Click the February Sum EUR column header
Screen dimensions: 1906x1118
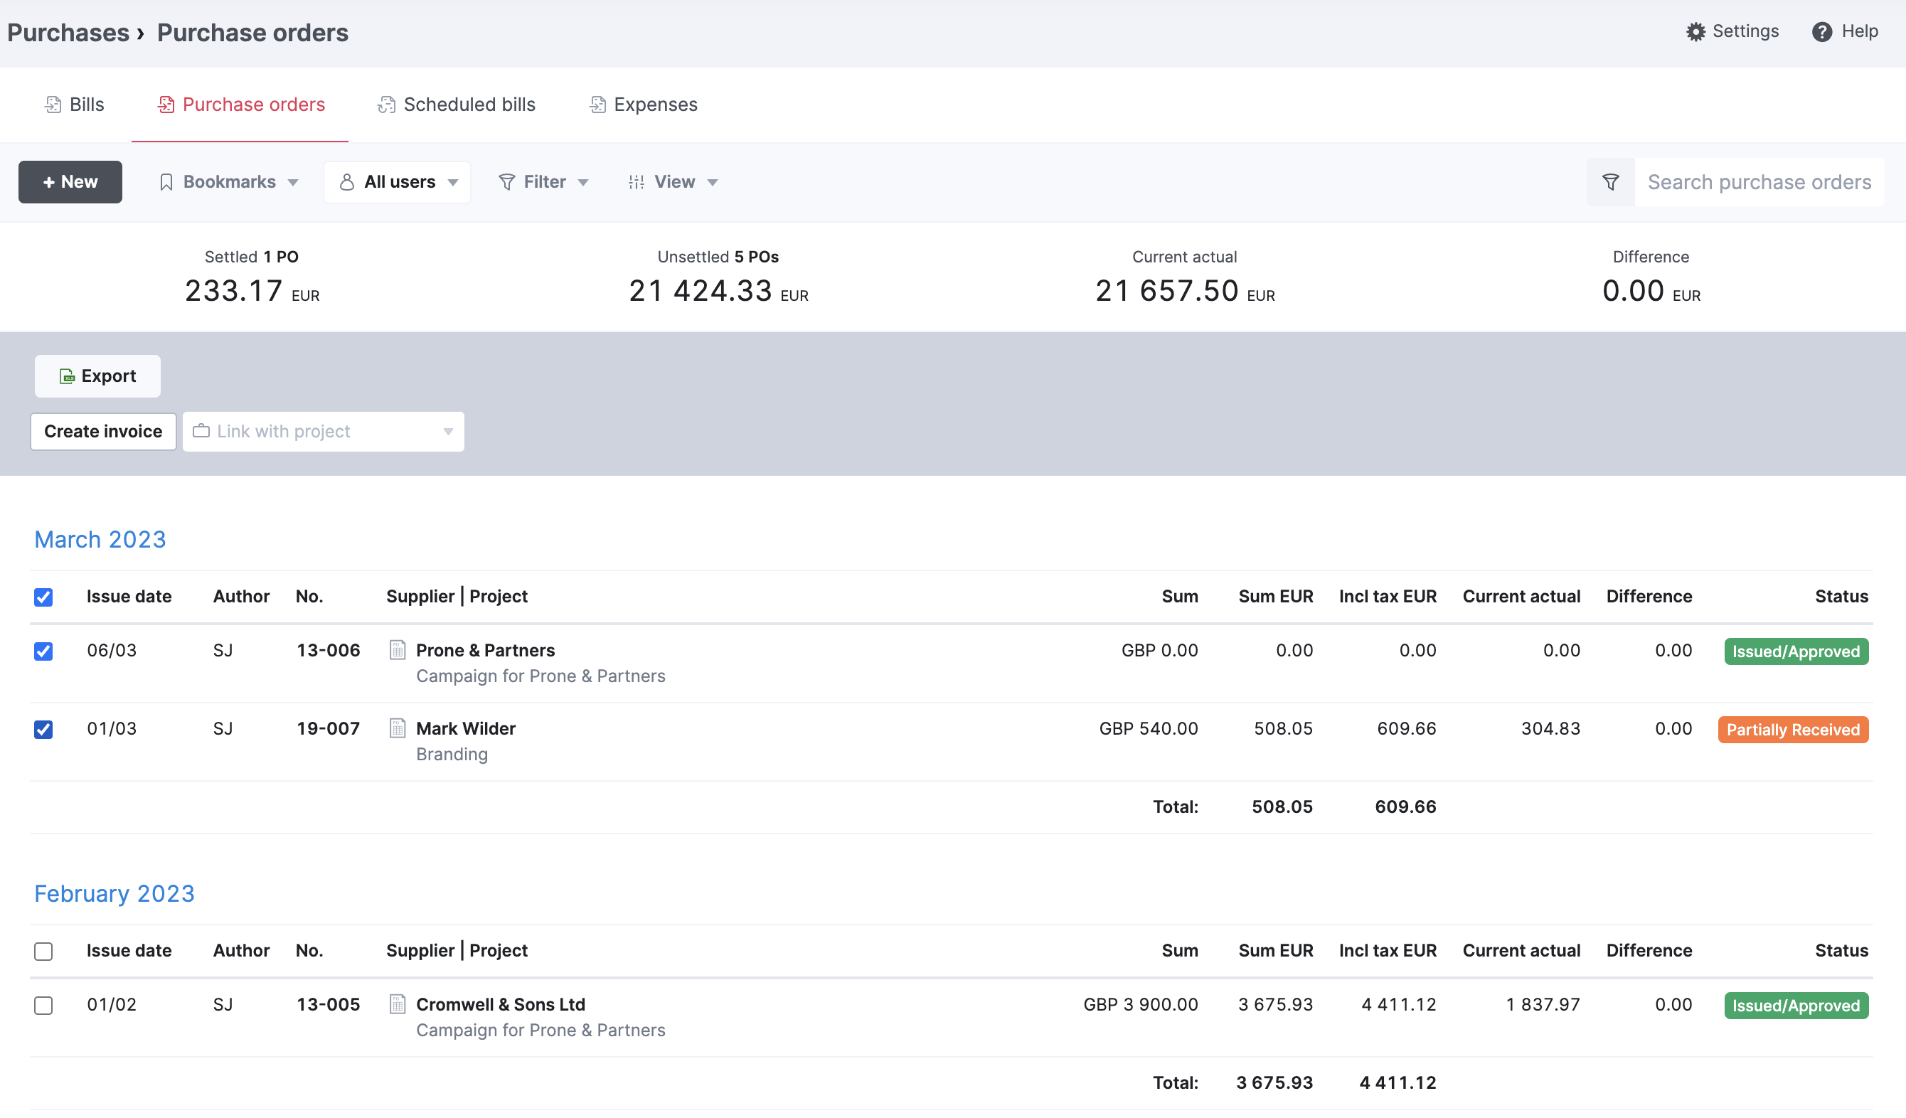[1275, 950]
